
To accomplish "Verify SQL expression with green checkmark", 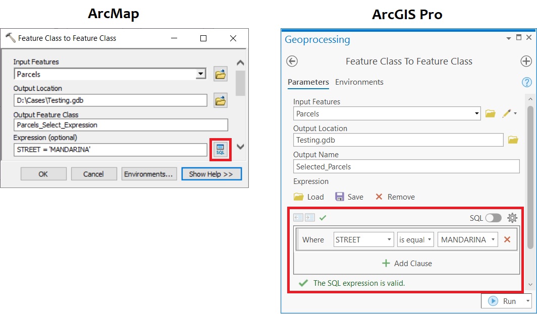I will click(x=323, y=218).
